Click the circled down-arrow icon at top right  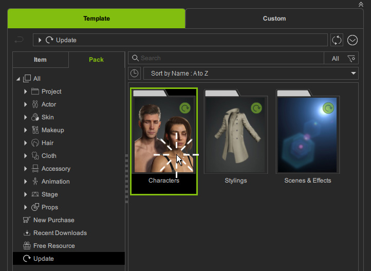(x=352, y=40)
